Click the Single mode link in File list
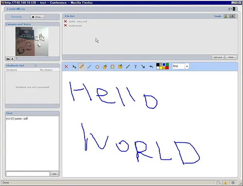The image size is (243, 186). point(218,16)
